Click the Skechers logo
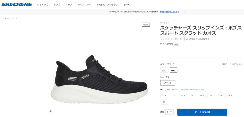This screenshot has height=117, width=244. pos(17,4)
